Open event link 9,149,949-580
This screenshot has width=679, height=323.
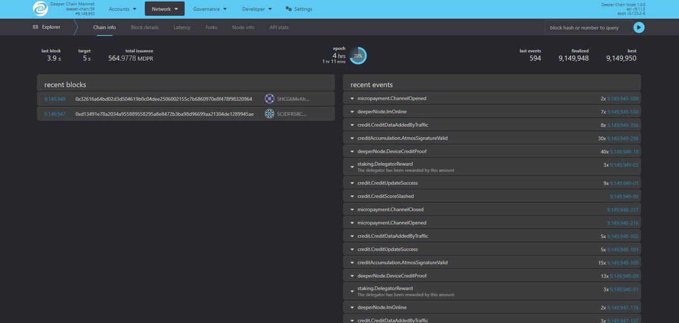tap(623, 98)
